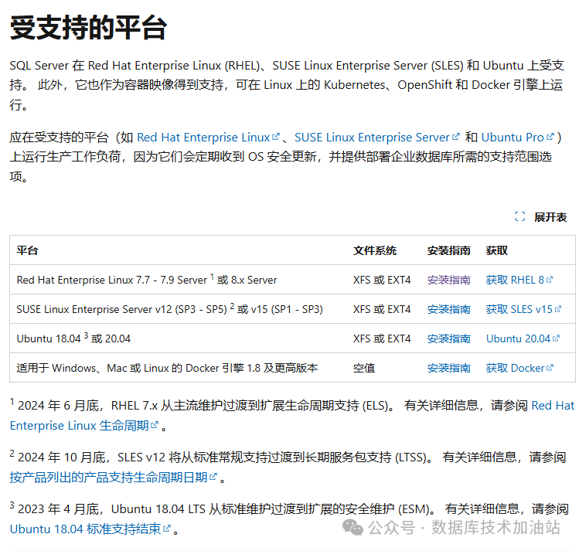Open the Red Hat Enterprise Linux link
The height and width of the screenshot is (551, 579).
click(208, 138)
